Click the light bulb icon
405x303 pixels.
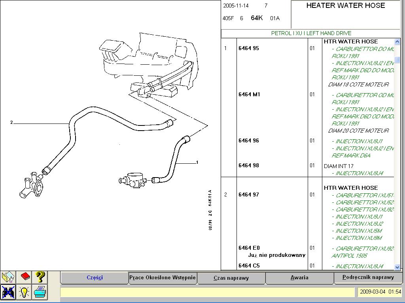(25, 292)
